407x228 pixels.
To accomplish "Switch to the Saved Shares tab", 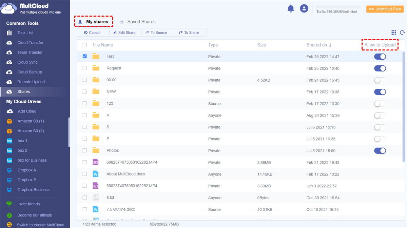I will pos(141,22).
